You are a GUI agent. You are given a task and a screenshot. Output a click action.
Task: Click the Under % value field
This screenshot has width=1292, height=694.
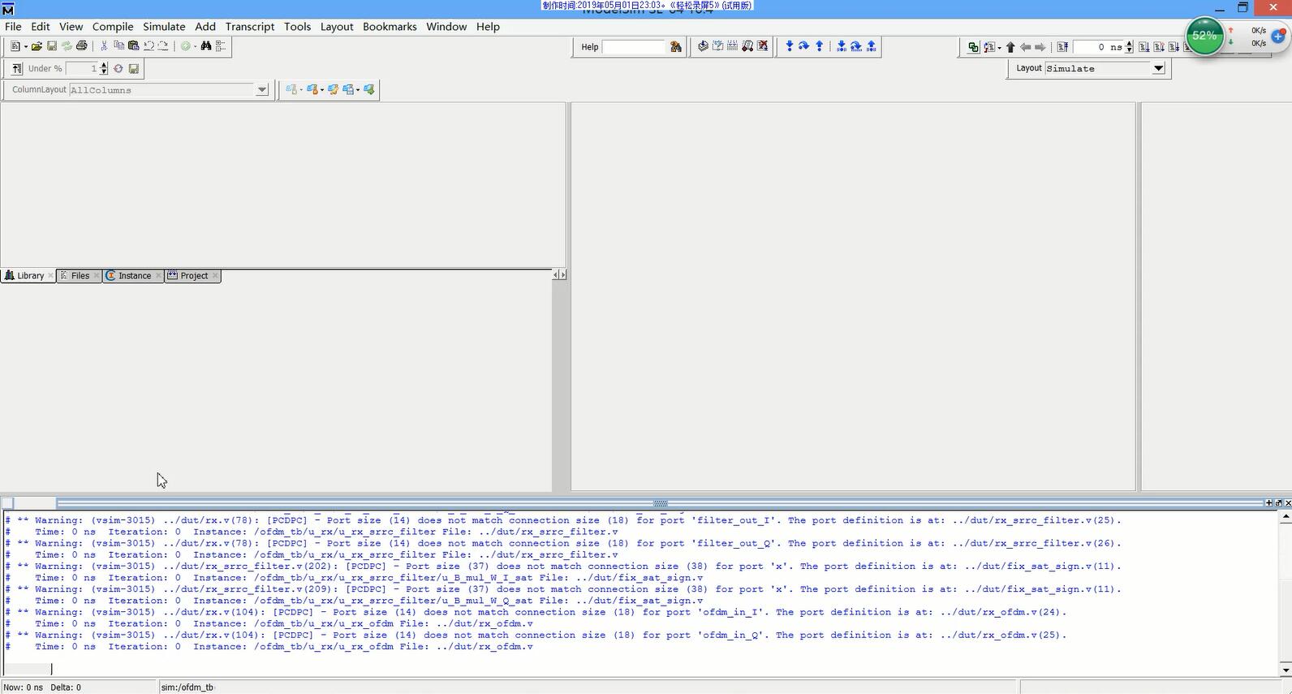click(x=82, y=69)
